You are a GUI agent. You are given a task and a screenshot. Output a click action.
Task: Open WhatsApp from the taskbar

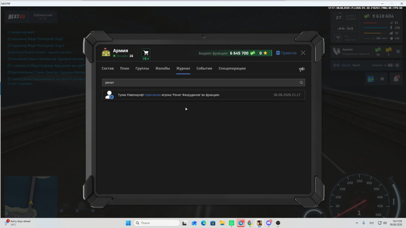232,223
